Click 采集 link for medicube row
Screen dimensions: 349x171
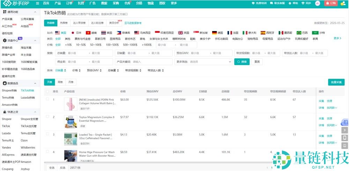pos(321,101)
